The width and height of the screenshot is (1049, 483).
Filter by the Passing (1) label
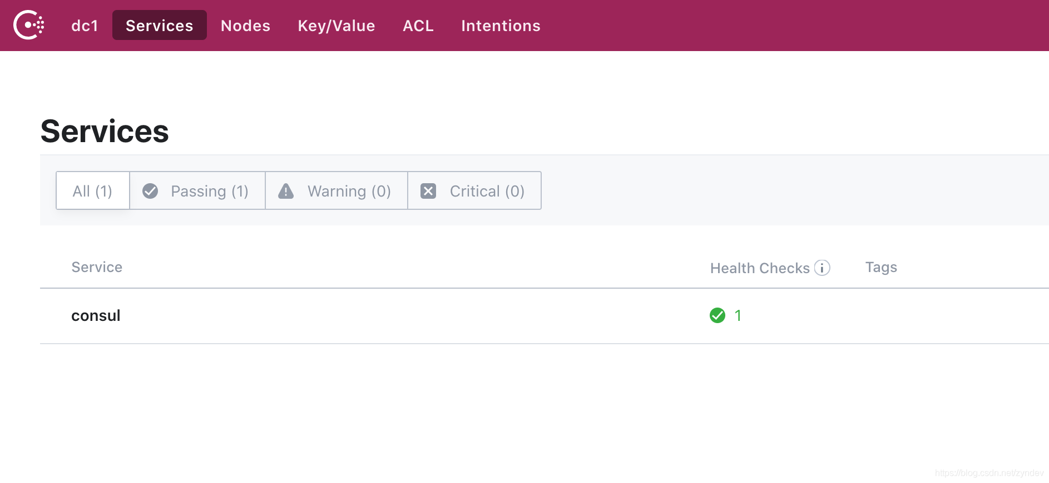(x=210, y=191)
